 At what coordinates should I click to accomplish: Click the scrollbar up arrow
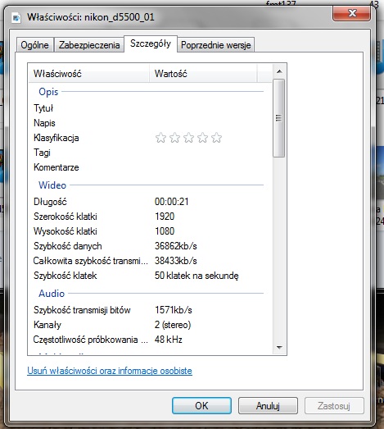[279, 71]
